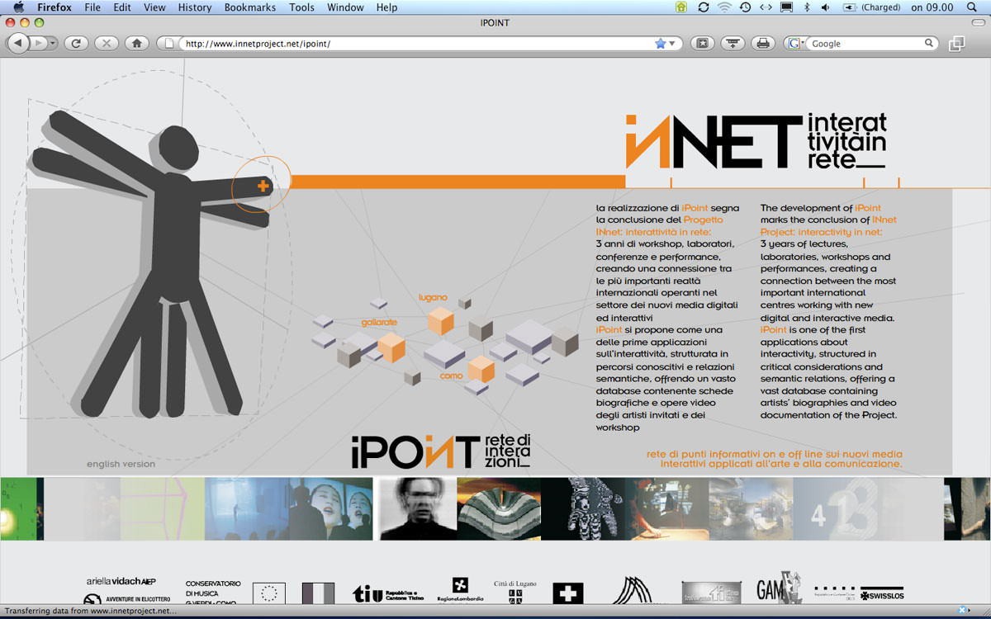Click the SWISSLOS sponsor logo
The width and height of the screenshot is (991, 619).
coord(883,594)
